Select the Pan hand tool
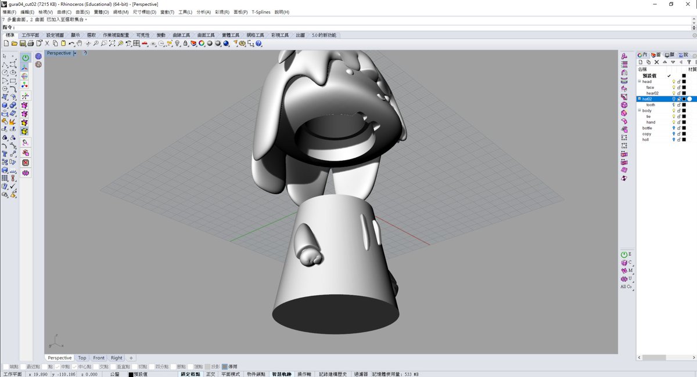The width and height of the screenshot is (697, 377). pos(79,43)
